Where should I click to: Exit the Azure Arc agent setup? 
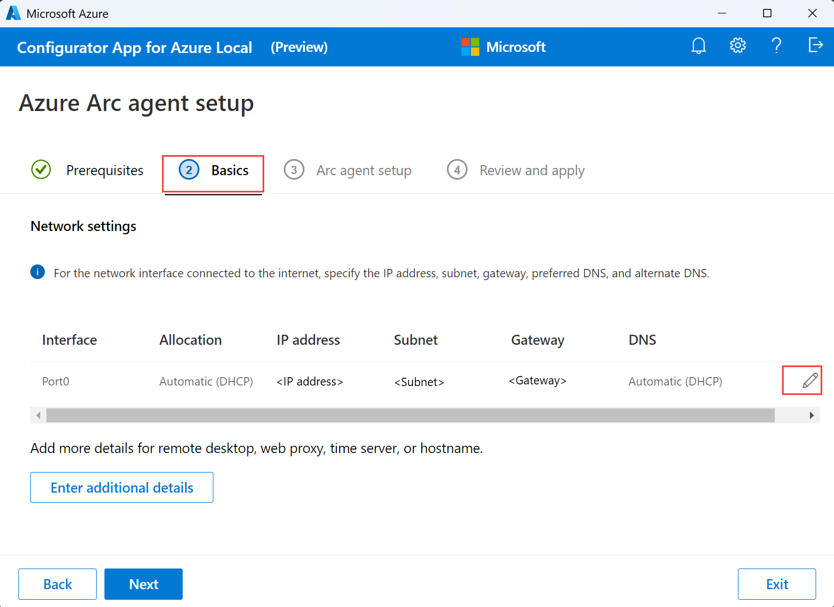pyautogui.click(x=777, y=584)
